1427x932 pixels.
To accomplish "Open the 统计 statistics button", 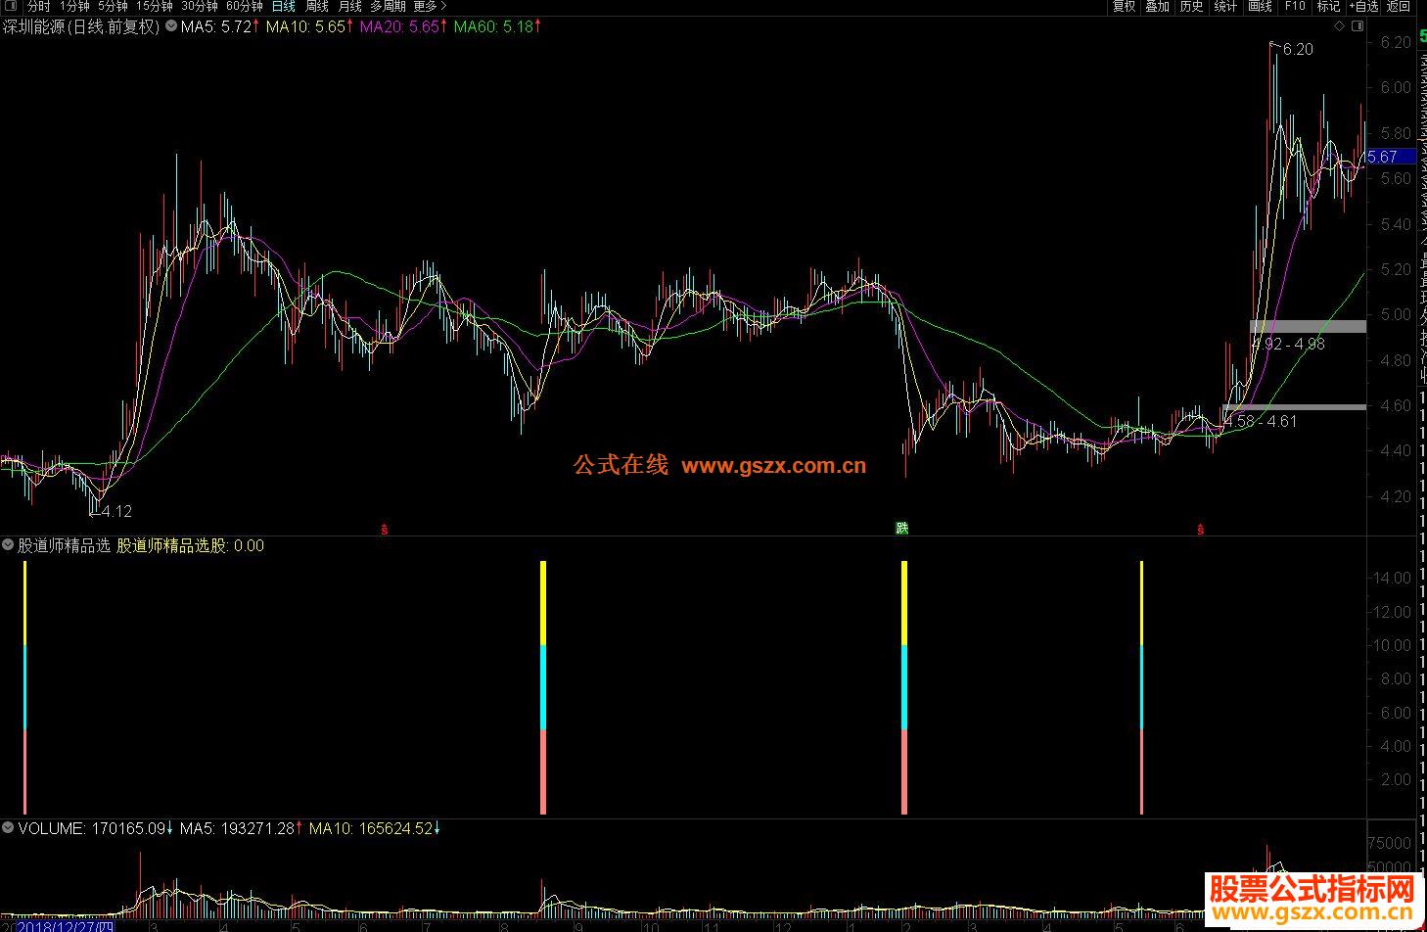I will coord(1225,6).
